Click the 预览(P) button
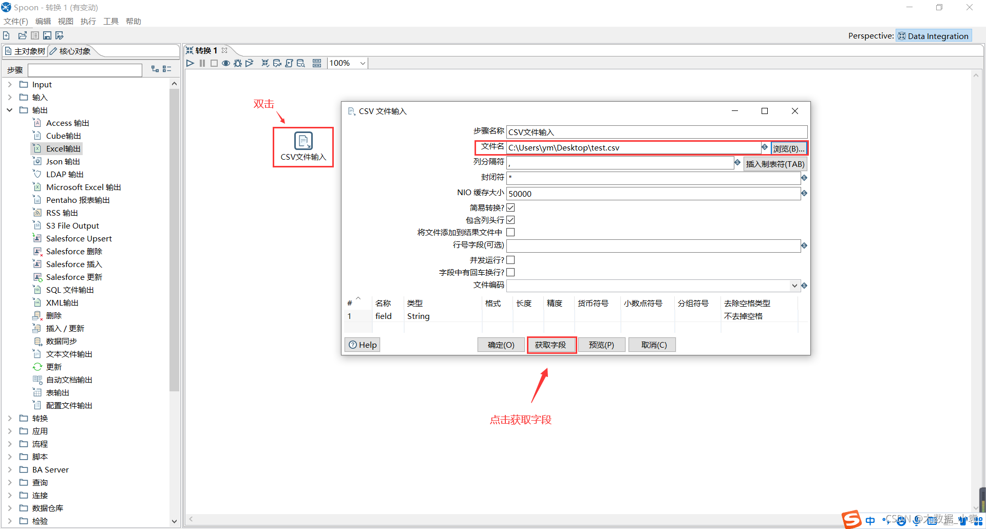Screen dimensions: 986x529 tap(601, 345)
